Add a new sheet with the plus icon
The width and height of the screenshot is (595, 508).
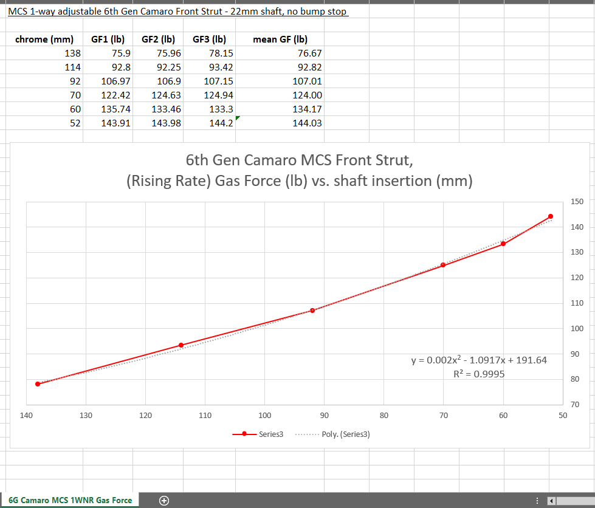[164, 501]
